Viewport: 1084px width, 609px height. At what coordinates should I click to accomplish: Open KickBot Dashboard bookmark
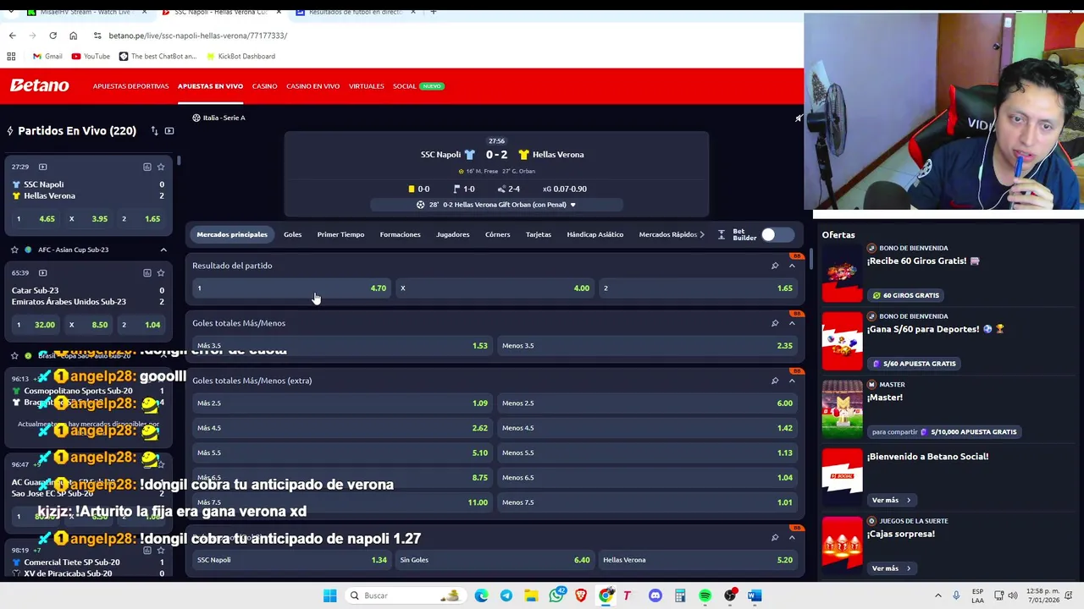pos(240,56)
